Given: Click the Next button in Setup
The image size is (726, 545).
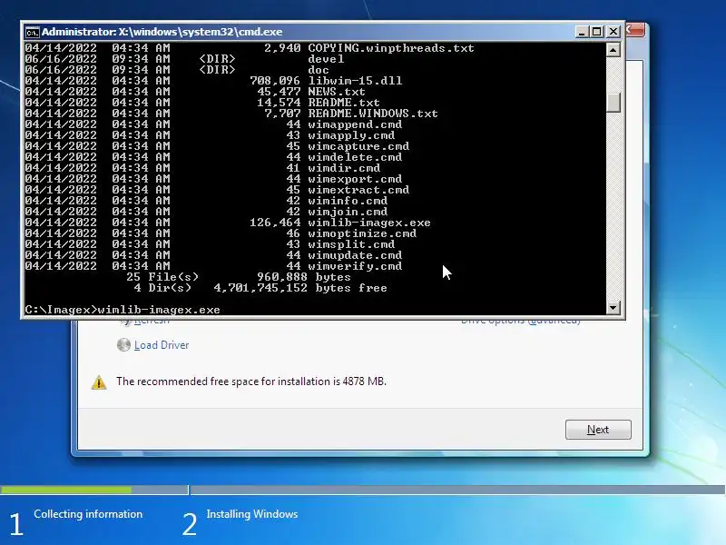Looking at the screenshot, I should pos(598,430).
